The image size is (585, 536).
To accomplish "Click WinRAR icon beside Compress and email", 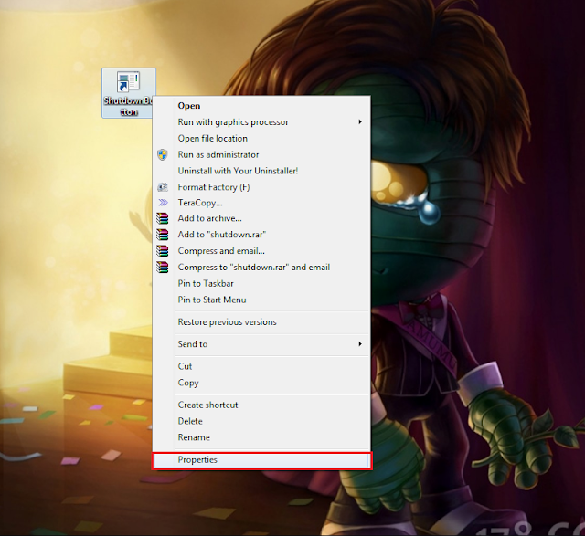I will (x=163, y=251).
